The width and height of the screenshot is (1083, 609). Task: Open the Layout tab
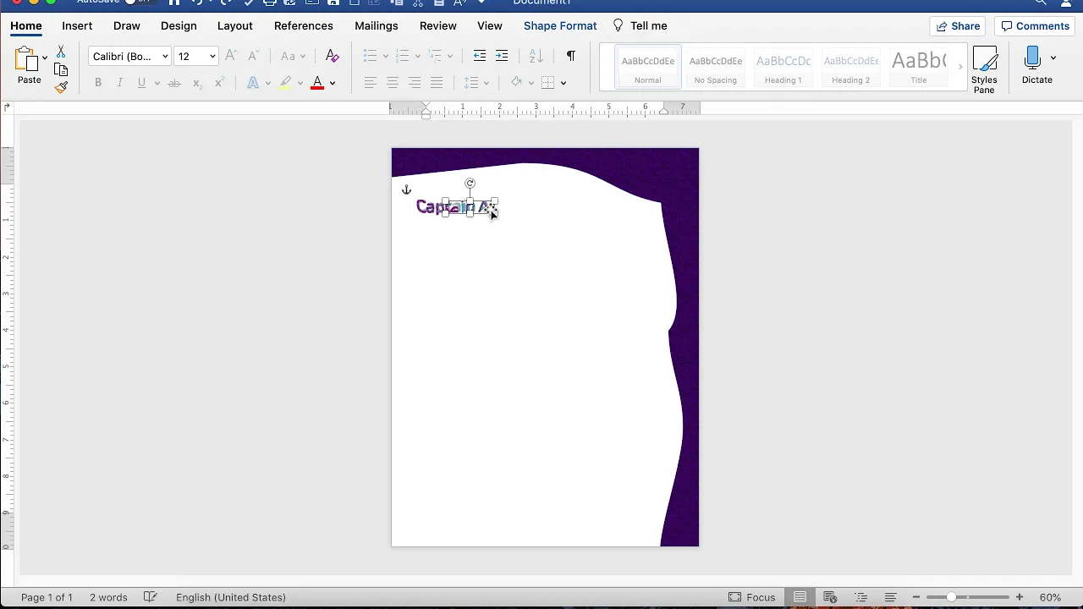click(235, 26)
